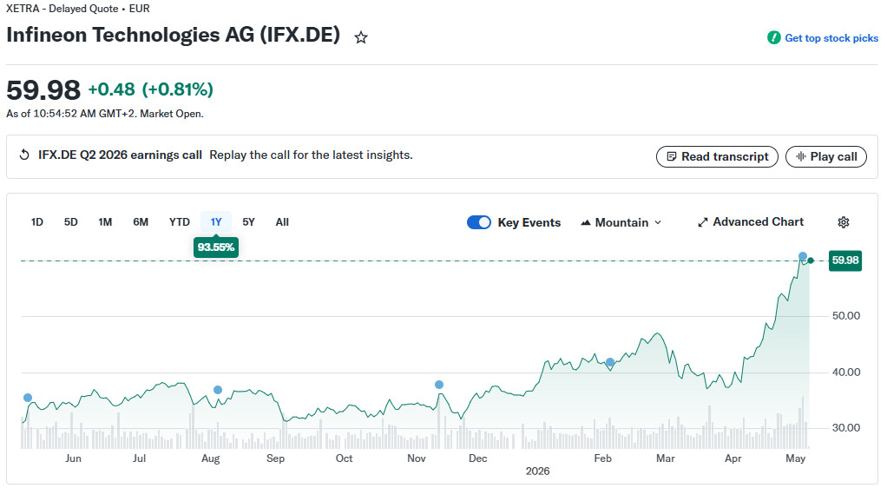Show the All time range
Viewport: 887px width, 488px height.
282,222
